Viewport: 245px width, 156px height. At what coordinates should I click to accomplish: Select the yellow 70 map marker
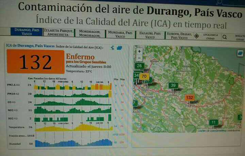(x=144, y=77)
